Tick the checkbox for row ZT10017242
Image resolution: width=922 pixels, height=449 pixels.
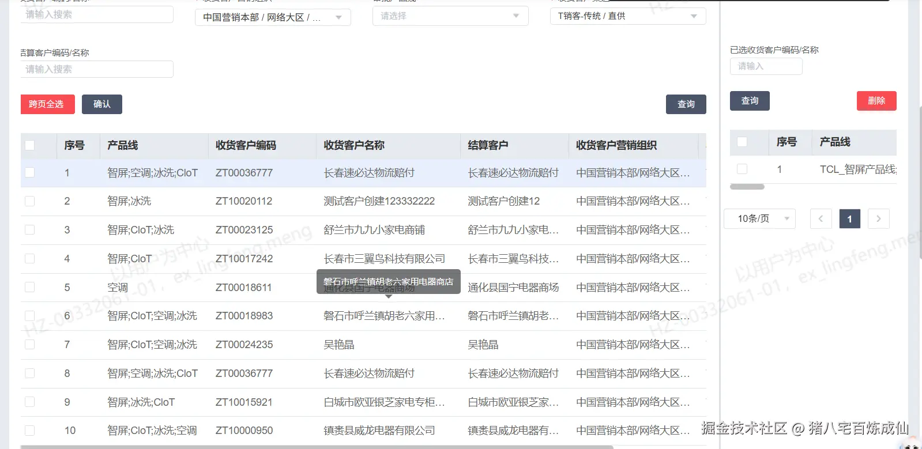click(x=30, y=259)
